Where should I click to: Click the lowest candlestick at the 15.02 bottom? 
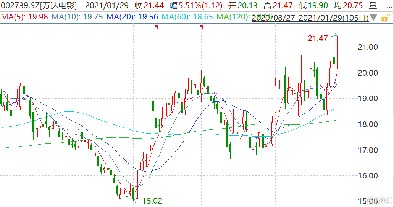pyautogui.click(x=134, y=193)
